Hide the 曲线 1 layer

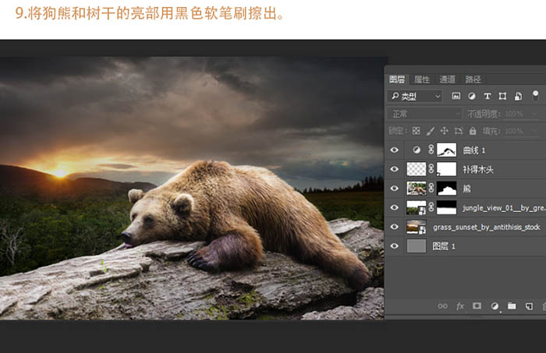[394, 150]
